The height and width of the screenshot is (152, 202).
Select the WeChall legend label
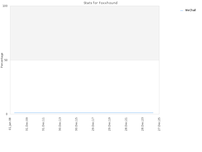tap(190, 10)
